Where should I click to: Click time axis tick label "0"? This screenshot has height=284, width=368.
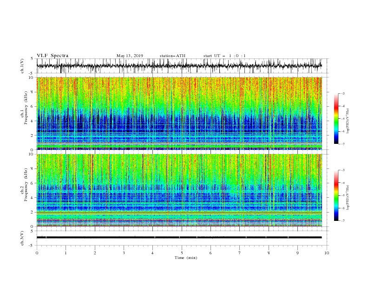pos(37,253)
